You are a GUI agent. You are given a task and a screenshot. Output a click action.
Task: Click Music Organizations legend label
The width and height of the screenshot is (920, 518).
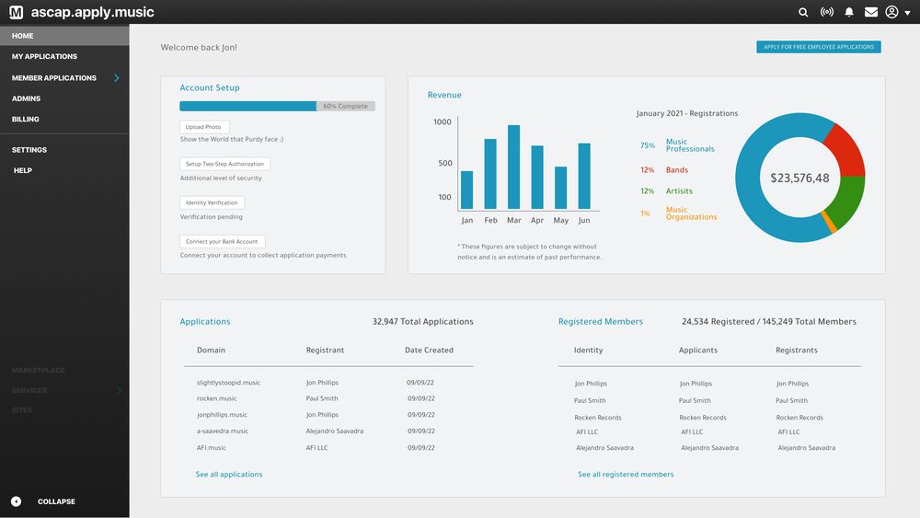coord(691,213)
